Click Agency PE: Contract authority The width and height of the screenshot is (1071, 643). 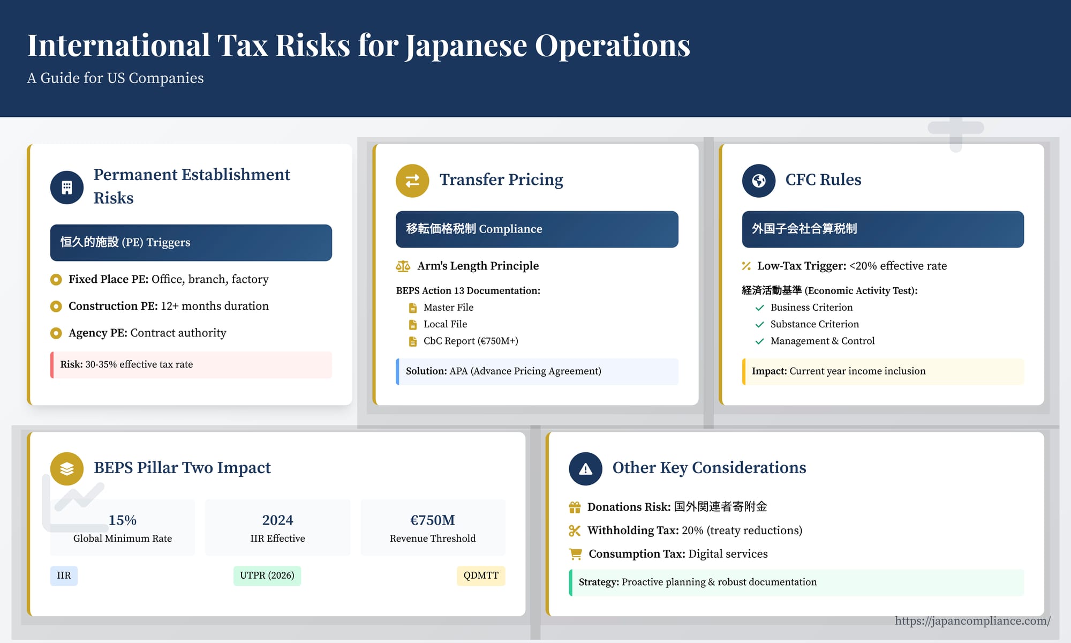click(147, 333)
